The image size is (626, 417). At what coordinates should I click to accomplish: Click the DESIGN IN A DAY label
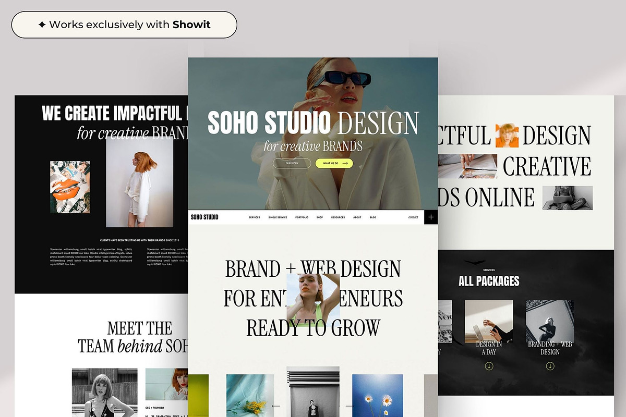[x=489, y=348]
